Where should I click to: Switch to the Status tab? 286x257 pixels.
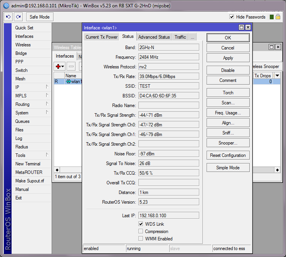point(128,36)
